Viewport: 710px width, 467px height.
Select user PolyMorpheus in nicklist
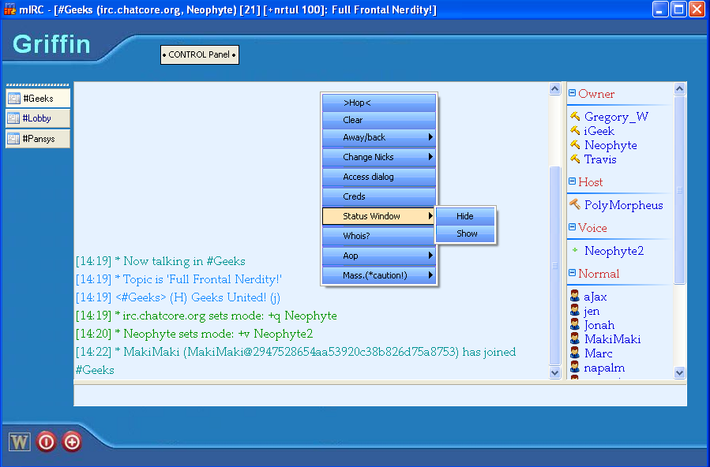coord(623,205)
